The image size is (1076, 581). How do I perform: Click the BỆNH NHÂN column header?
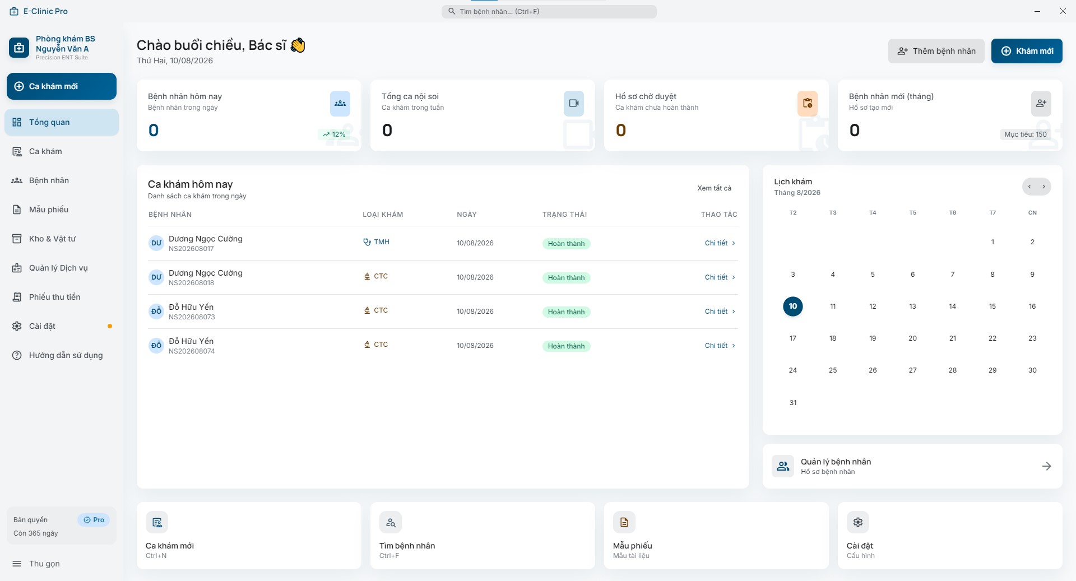[170, 215]
